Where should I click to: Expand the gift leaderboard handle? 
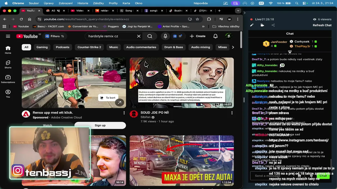point(290,52)
